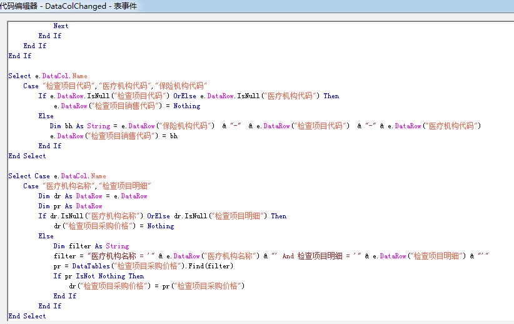The width and height of the screenshot is (514, 324).
Task: Click the line assigning pr("检查项目采购价格") to dr
Action: click(157, 286)
